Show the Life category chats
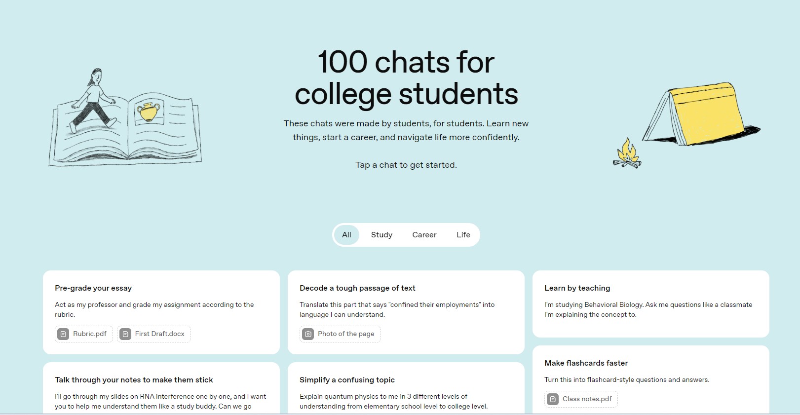The image size is (800, 415). tap(463, 235)
